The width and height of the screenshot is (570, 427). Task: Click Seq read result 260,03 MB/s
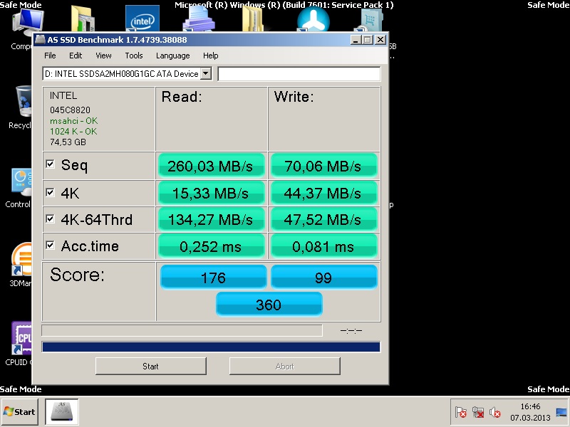point(211,166)
